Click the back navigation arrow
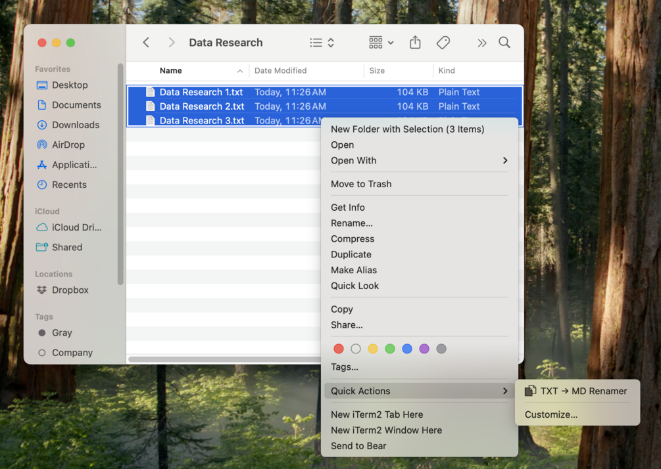This screenshot has width=661, height=469. pyautogui.click(x=145, y=42)
